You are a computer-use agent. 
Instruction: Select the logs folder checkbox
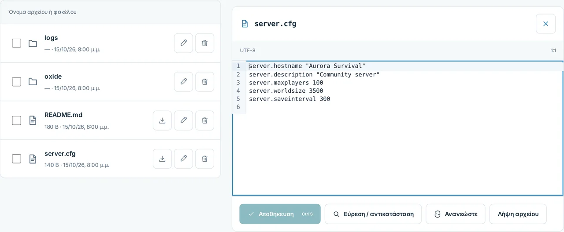(16, 43)
